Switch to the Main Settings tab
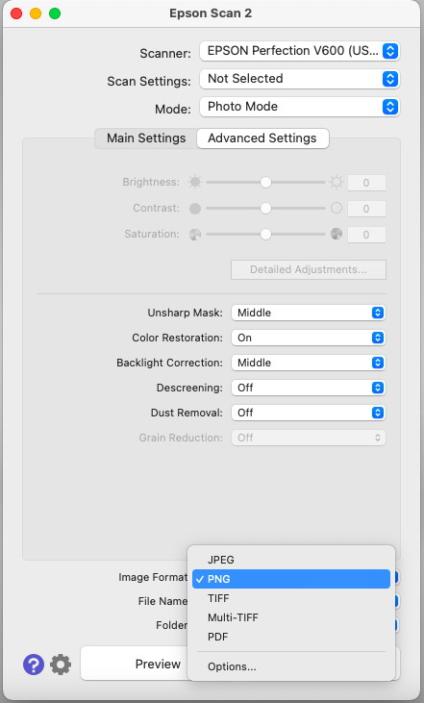 click(146, 138)
